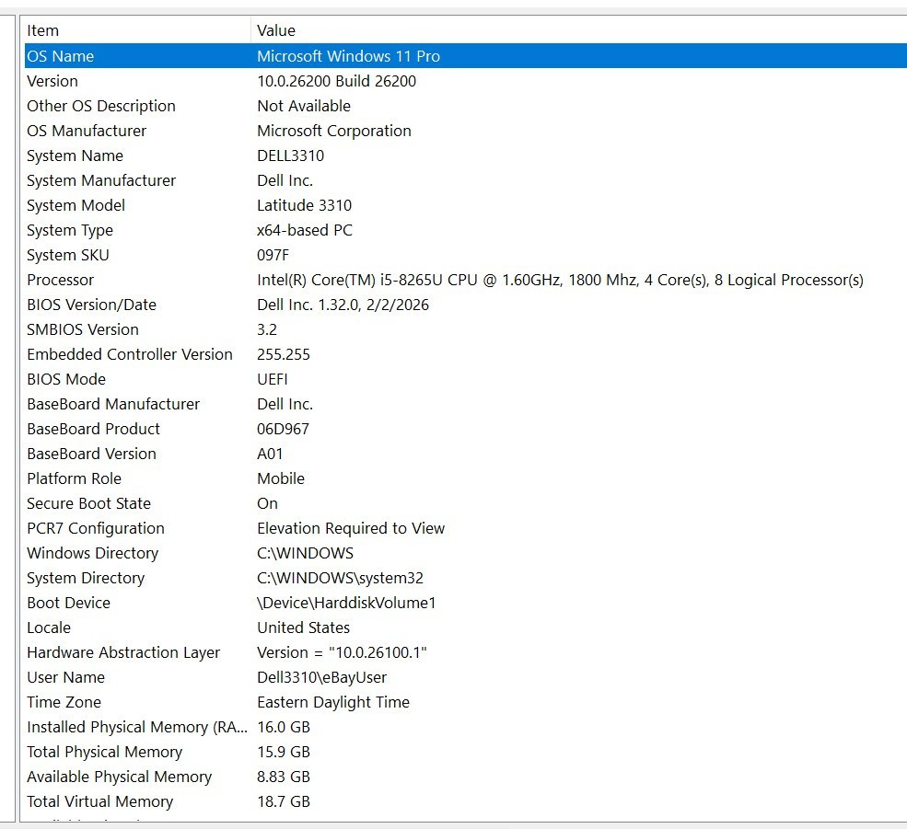Screen dimensions: 907x829
Task: Click the 8.83 GB value
Action: [284, 777]
